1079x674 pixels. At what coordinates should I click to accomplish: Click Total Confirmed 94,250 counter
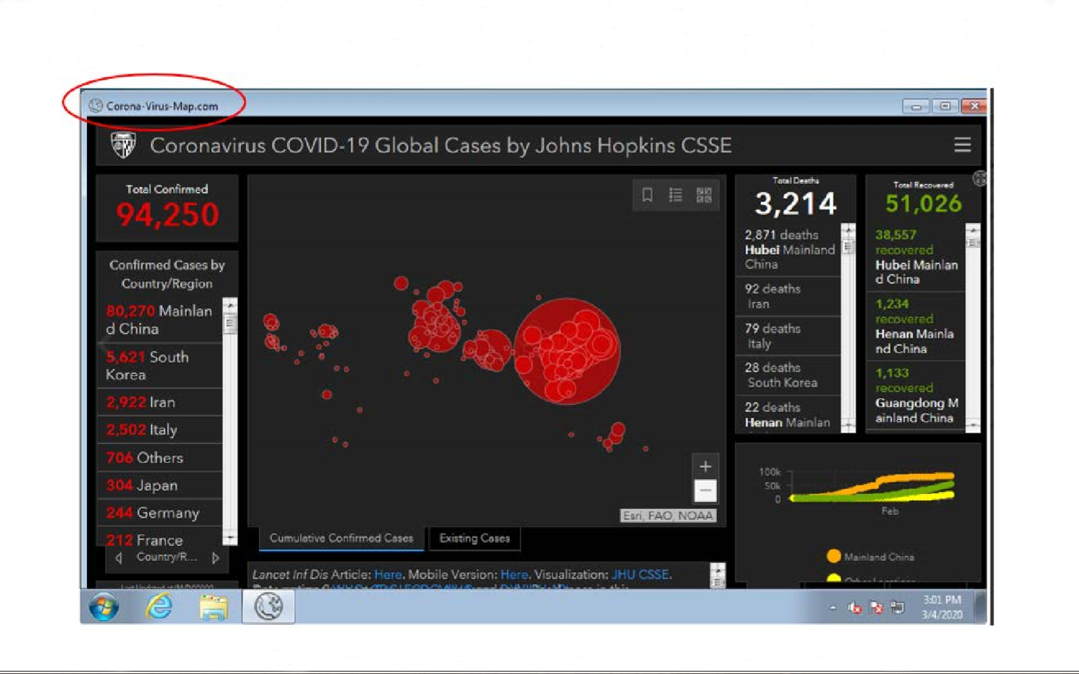point(167,208)
